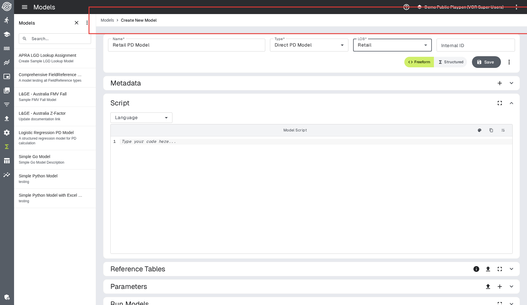
Task: Expand Script section to fullscreen
Action: tap(499, 103)
